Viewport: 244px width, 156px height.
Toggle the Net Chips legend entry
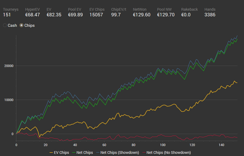[x=83, y=153]
